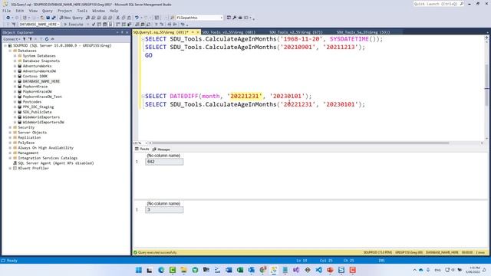Open the Windows Start menu

(138, 270)
